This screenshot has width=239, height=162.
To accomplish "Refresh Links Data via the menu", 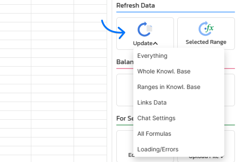I will pyautogui.click(x=152, y=102).
